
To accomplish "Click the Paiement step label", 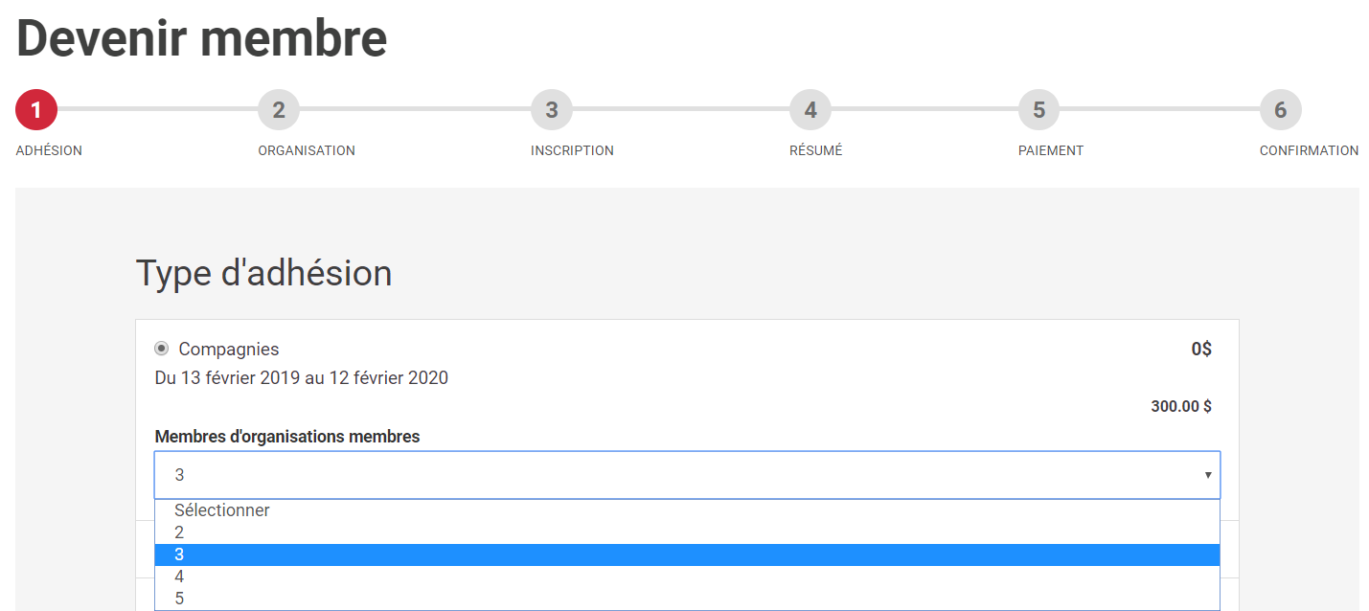I will click(1051, 150).
